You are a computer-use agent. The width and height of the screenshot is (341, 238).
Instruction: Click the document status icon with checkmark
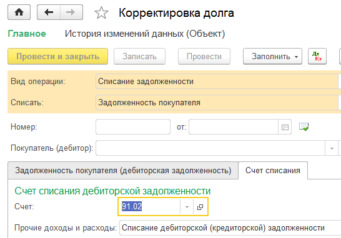tap(304, 126)
